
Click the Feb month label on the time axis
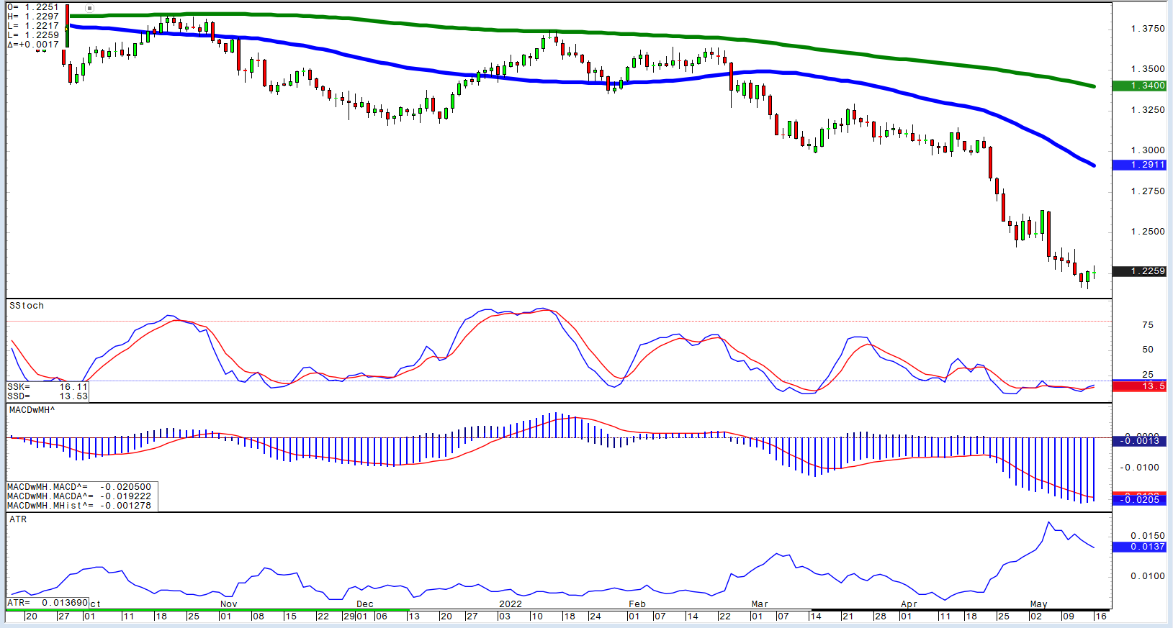[637, 604]
